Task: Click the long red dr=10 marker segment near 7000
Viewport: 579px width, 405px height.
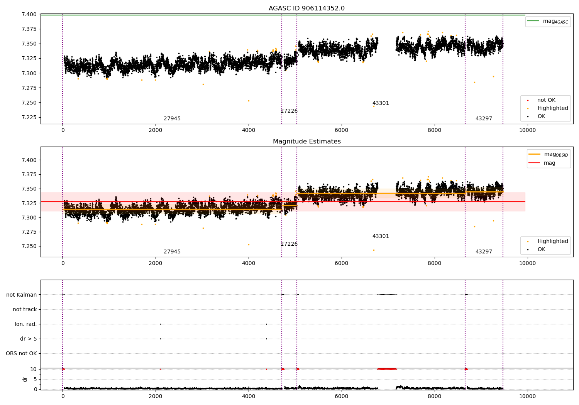Action: 387,369
